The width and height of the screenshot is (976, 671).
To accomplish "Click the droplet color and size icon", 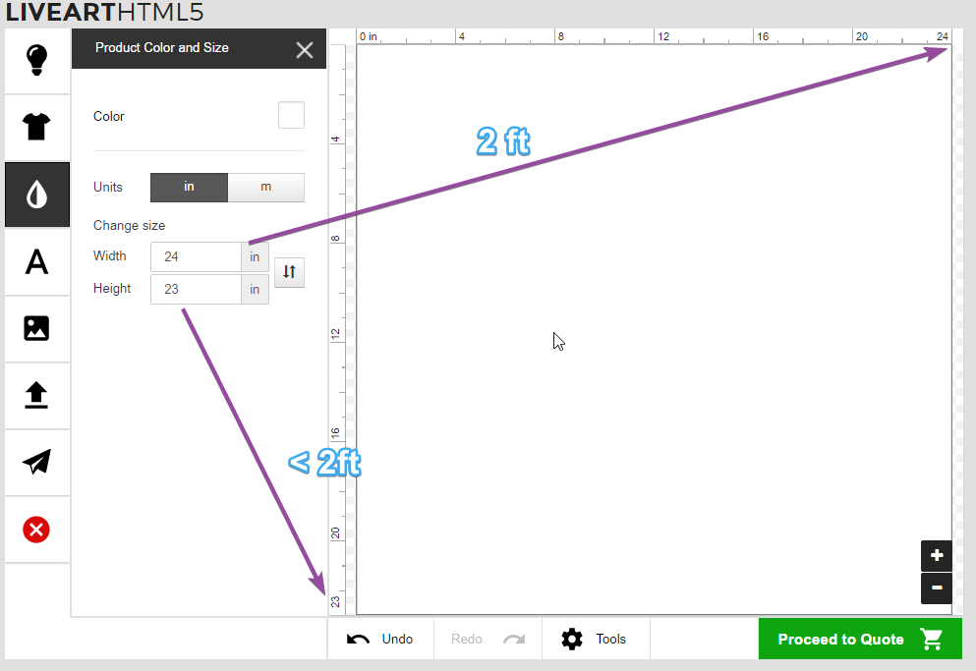I will click(x=36, y=195).
